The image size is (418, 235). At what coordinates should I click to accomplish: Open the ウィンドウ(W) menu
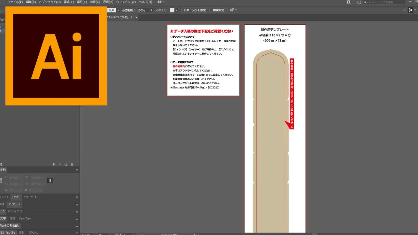[126, 2]
